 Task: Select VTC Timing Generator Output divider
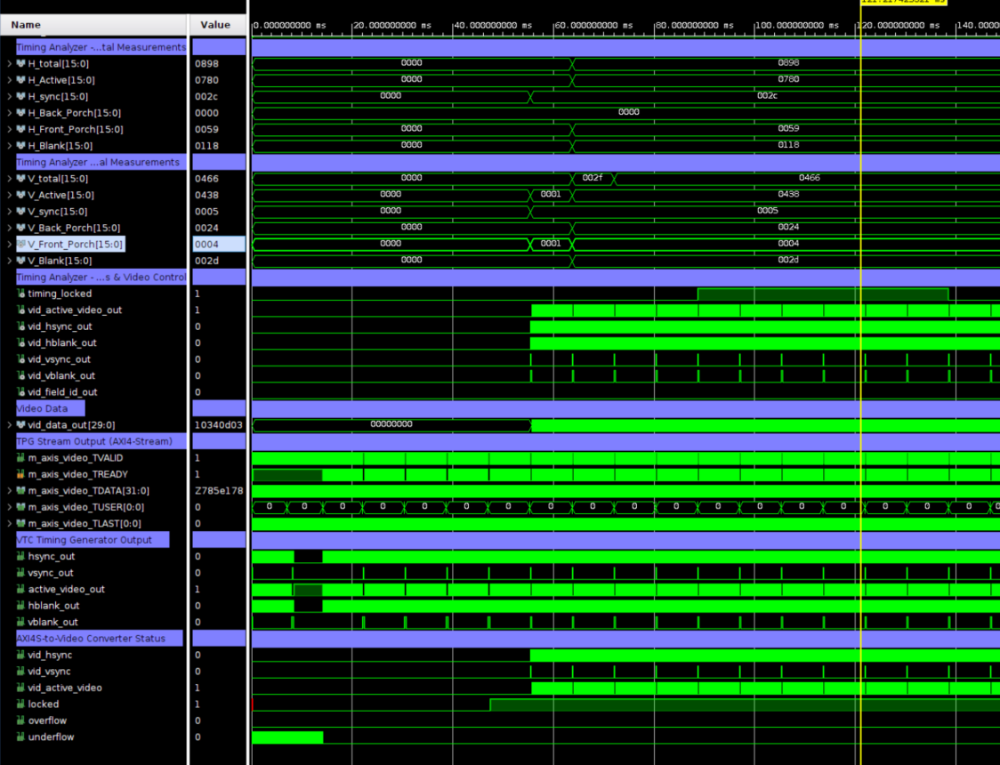coord(93,540)
